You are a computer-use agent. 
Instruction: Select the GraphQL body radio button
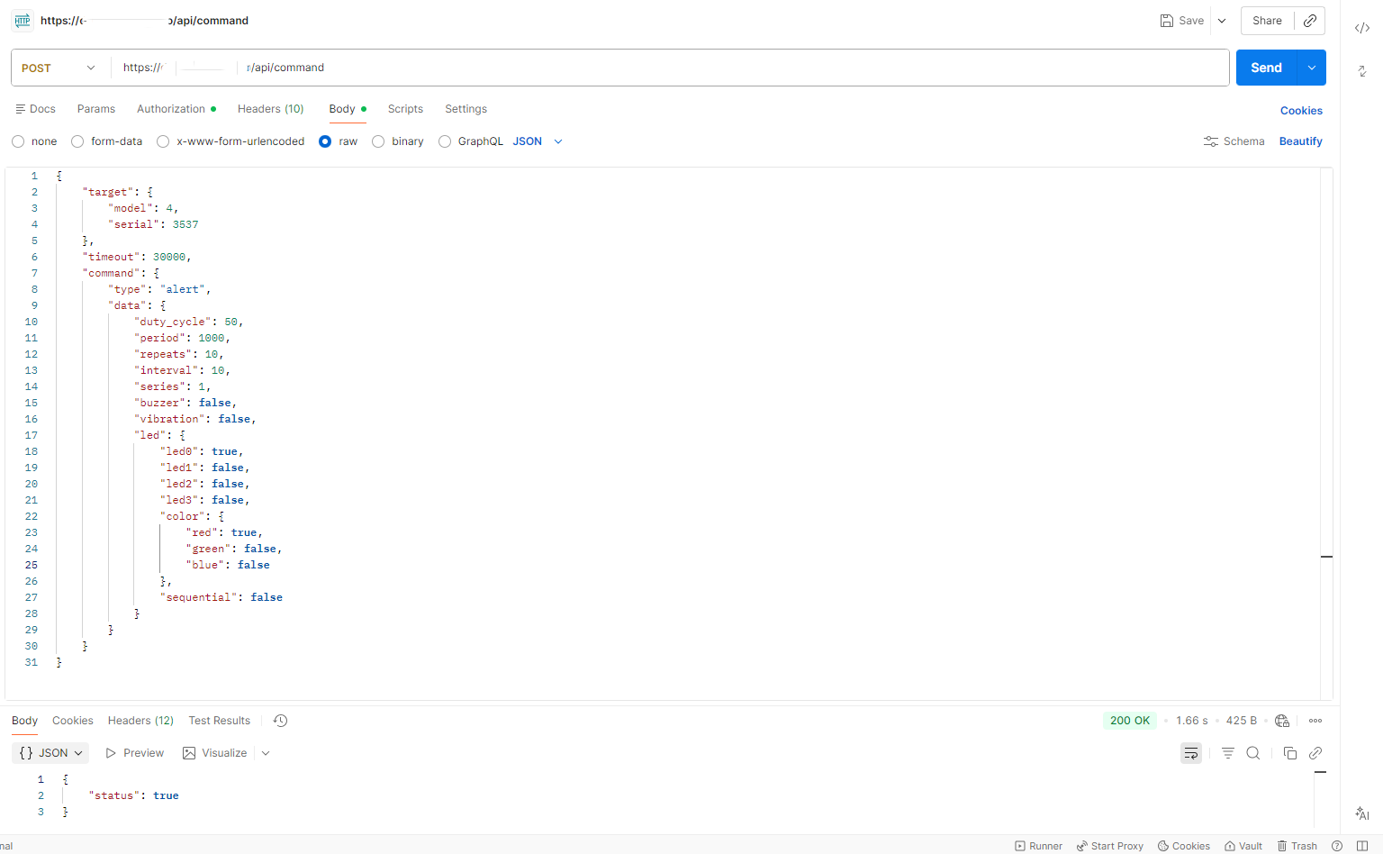pos(445,141)
